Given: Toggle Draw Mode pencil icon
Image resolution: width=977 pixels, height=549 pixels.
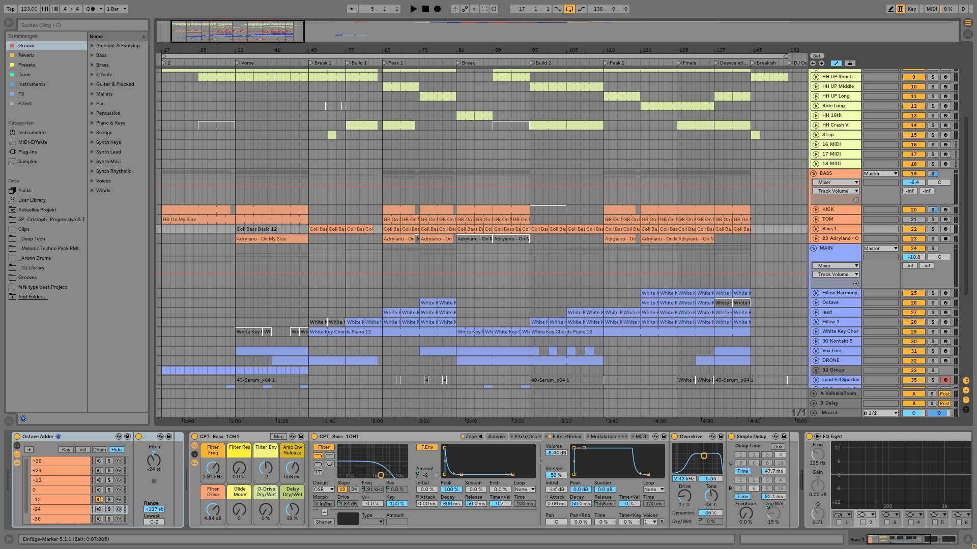Looking at the screenshot, I should pyautogui.click(x=890, y=9).
